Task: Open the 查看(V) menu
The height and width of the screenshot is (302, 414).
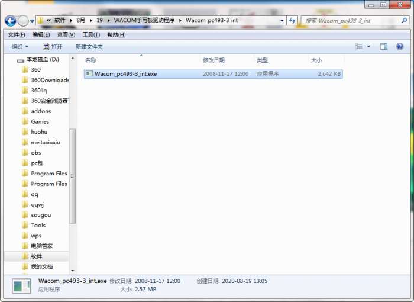Action: tap(66, 35)
